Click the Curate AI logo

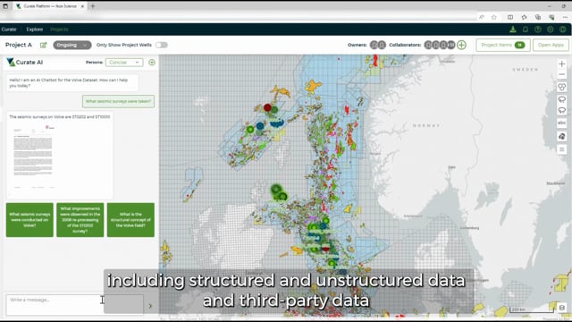click(x=25, y=62)
